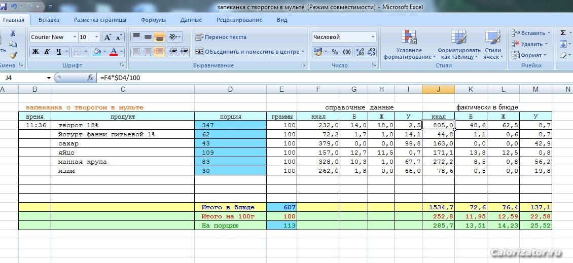Select the cell containing творог 18%

pyautogui.click(x=122, y=125)
